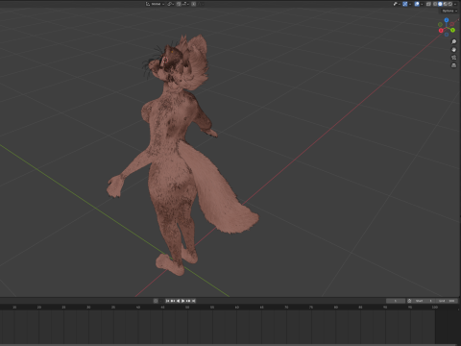Screen dimensions: 461x346
Task: Click the blue Z axis gizmo handle
Action: (447, 20)
